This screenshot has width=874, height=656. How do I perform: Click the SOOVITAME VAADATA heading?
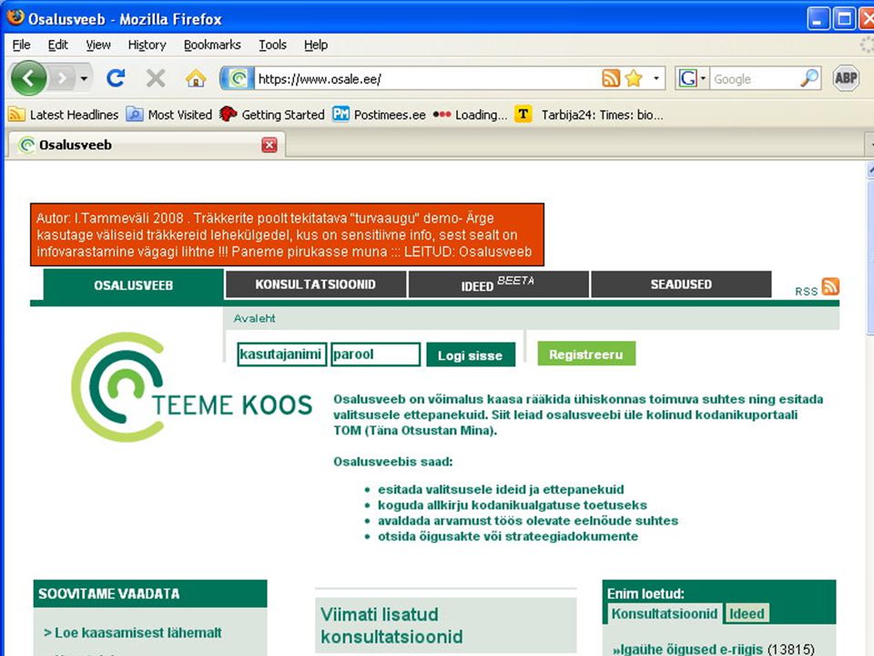[109, 593]
